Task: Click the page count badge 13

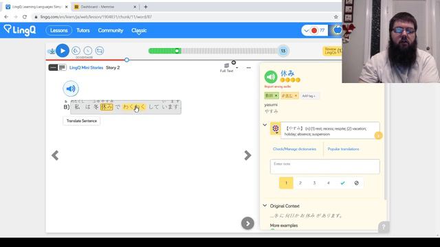Action: 283,51
